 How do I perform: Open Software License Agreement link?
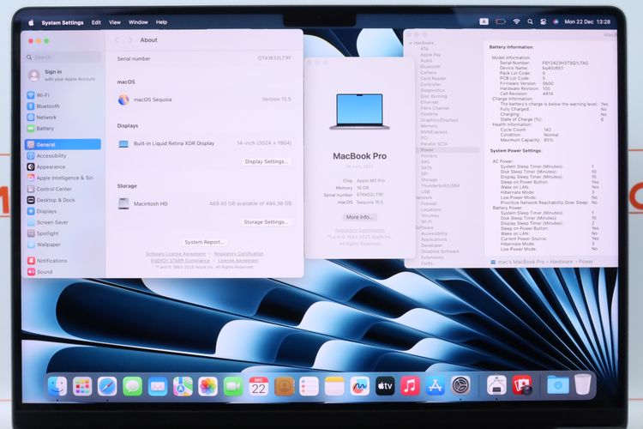click(x=176, y=254)
